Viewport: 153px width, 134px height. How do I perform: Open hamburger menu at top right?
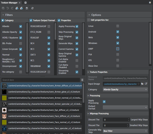150,3
